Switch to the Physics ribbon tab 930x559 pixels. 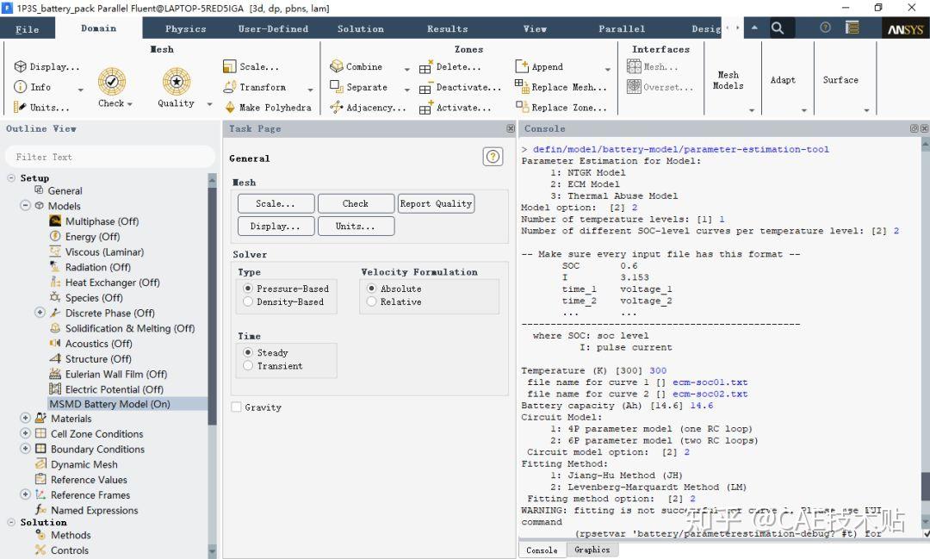pyautogui.click(x=185, y=28)
